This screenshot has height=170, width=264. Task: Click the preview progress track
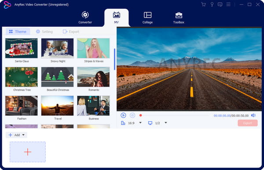pyautogui.click(x=175, y=116)
